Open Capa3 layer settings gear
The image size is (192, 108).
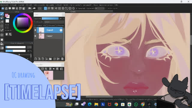[x=61, y=30]
